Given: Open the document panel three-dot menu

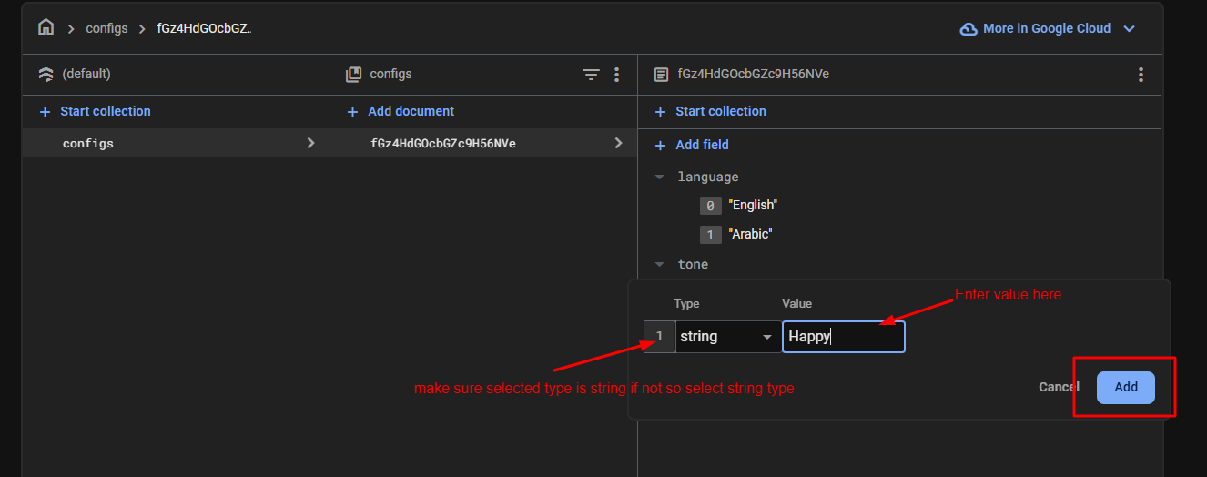Looking at the screenshot, I should coord(1141,75).
